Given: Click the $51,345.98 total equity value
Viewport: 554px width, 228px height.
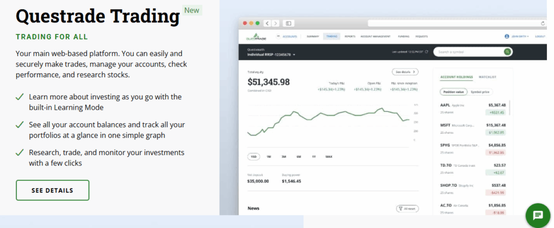Looking at the screenshot, I should pyautogui.click(x=268, y=82).
